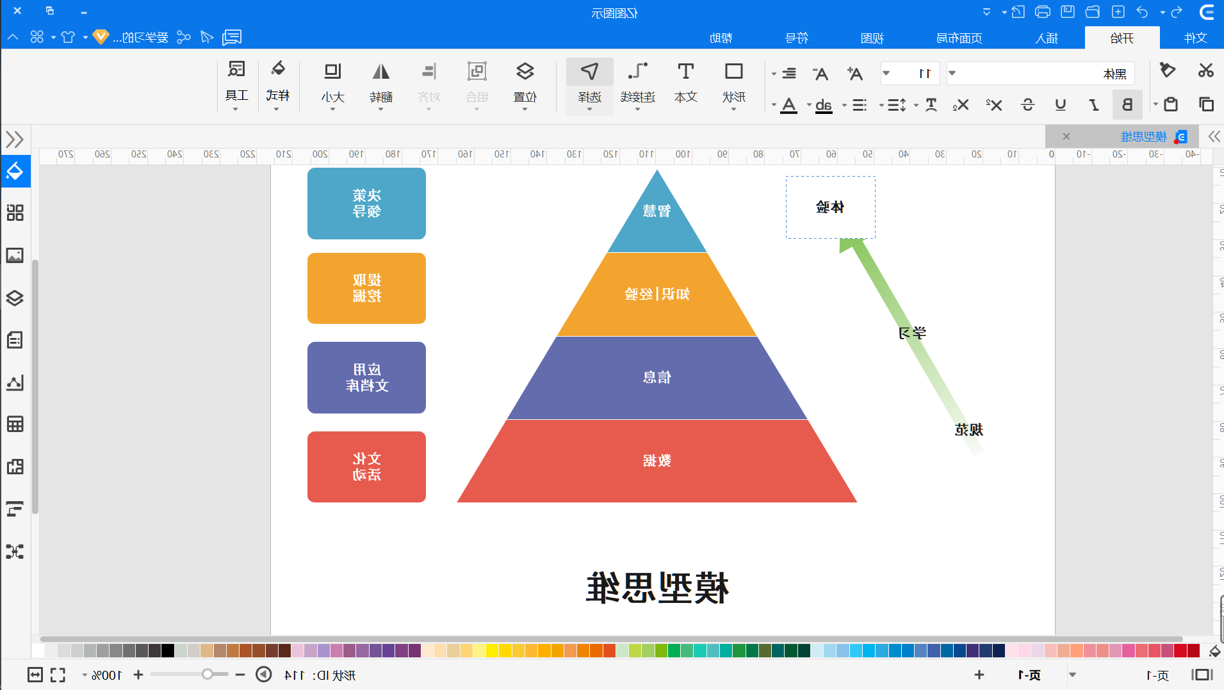Click the 信息 purple pyramid layer
This screenshot has width=1224, height=690.
(x=657, y=378)
